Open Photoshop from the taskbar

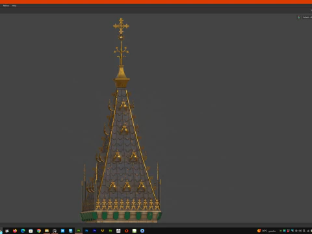click(86, 231)
